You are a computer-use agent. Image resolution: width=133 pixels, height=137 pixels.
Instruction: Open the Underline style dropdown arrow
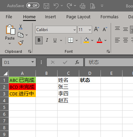tap(61, 40)
